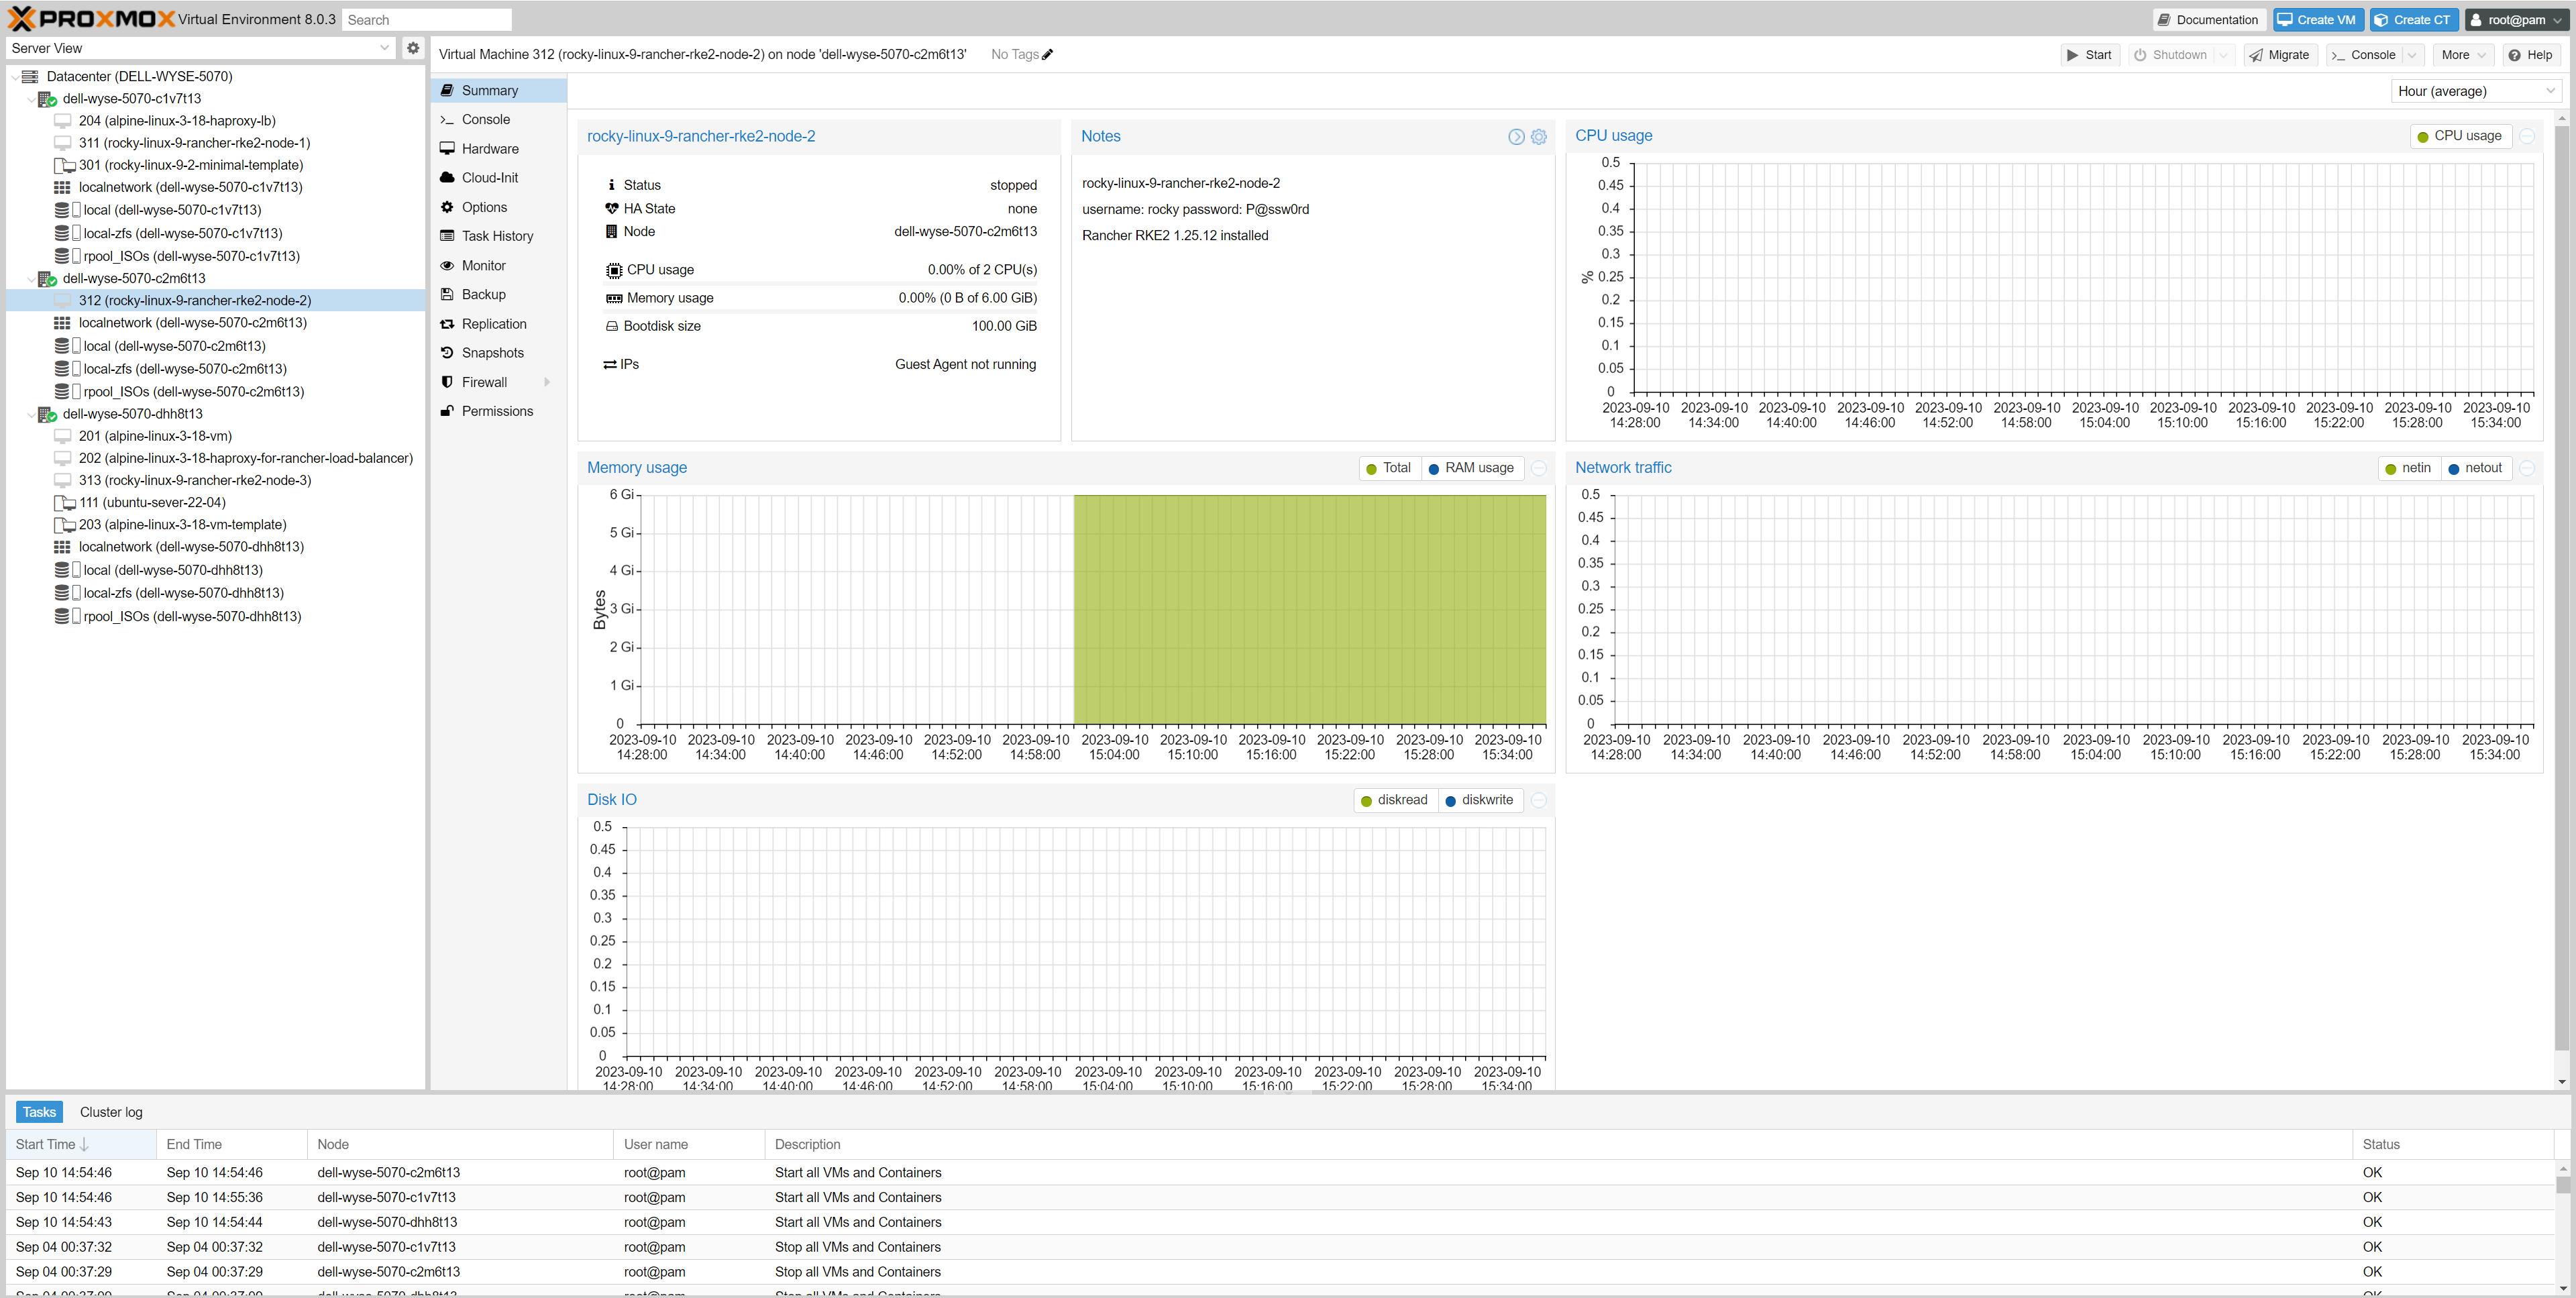Click the edit tags pencil icon
This screenshot has width=2576, height=1298.
(1047, 55)
